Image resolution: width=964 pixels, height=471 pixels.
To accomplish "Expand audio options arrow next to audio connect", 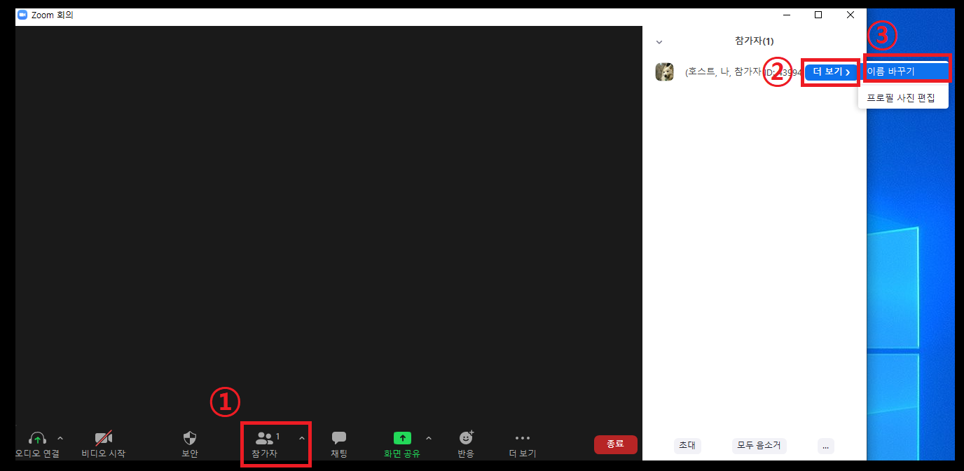I will click(60, 439).
